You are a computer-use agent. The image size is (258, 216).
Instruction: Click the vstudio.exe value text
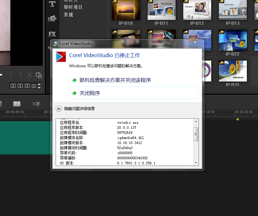pyautogui.click(x=128, y=123)
